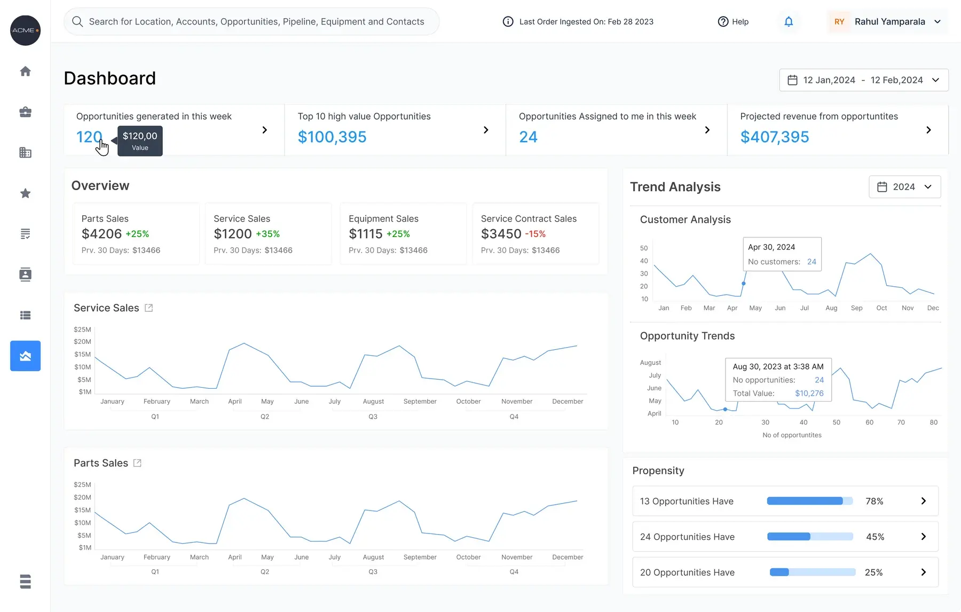Click the Help link text
This screenshot has height=612, width=961.
point(740,21)
